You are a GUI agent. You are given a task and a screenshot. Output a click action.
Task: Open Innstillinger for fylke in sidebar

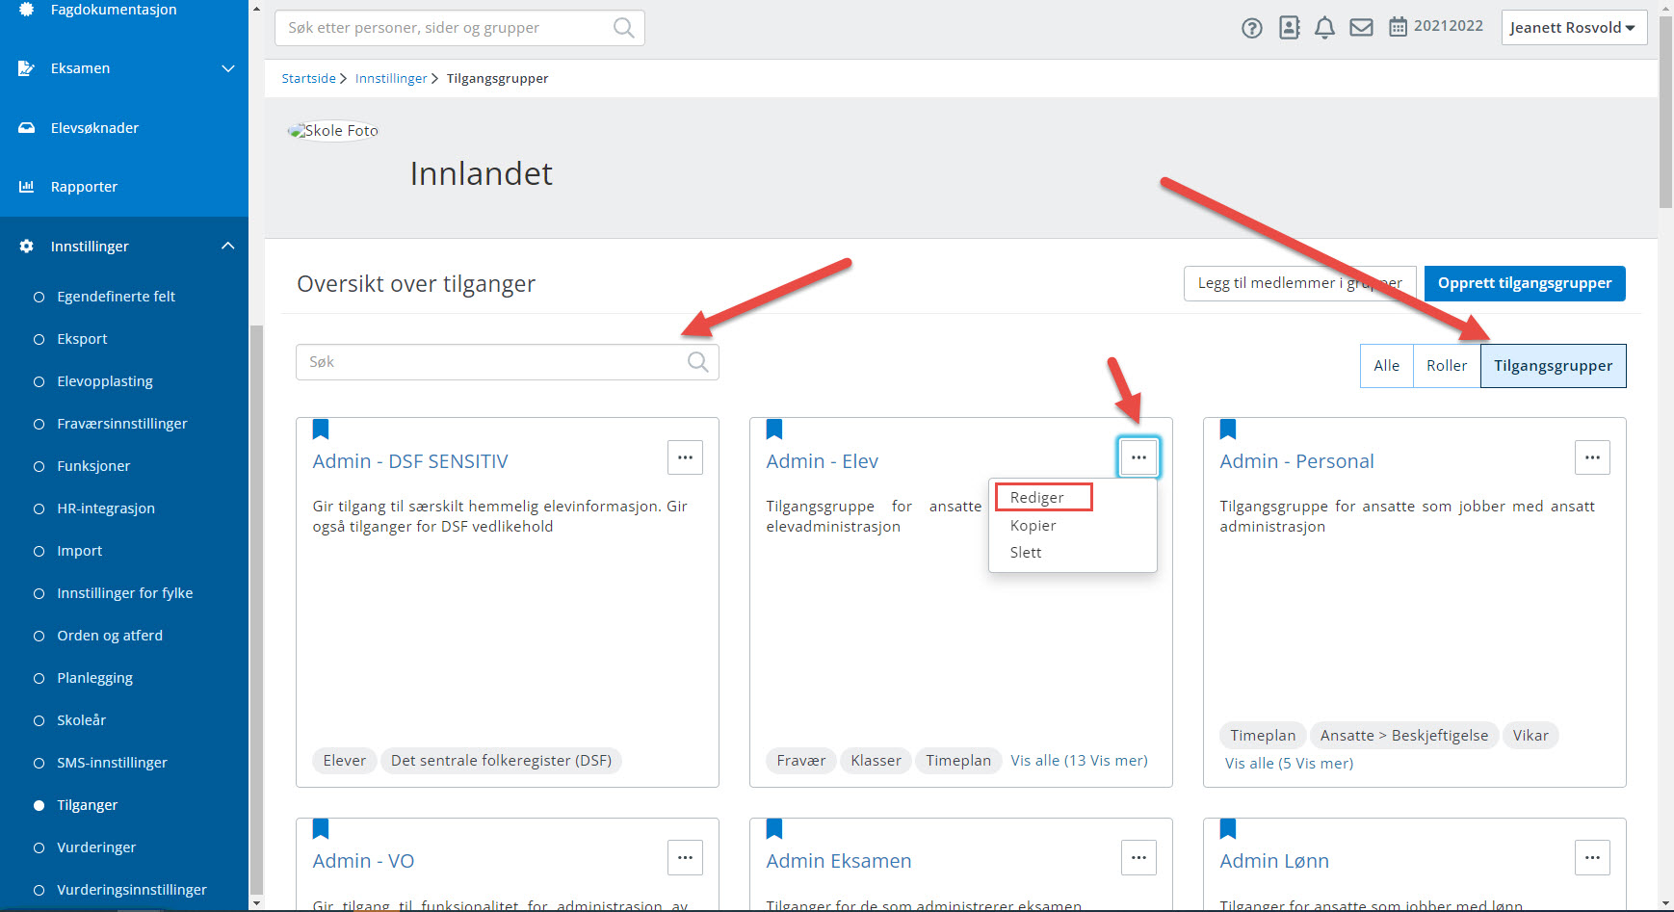pos(125,593)
